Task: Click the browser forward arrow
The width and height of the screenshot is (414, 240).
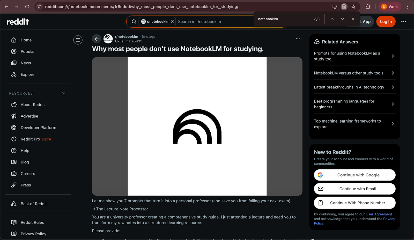Action: [x=17, y=7]
